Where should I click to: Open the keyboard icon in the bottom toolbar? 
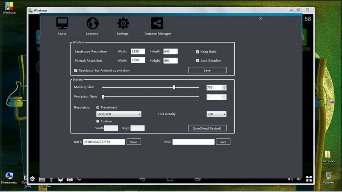point(42,179)
